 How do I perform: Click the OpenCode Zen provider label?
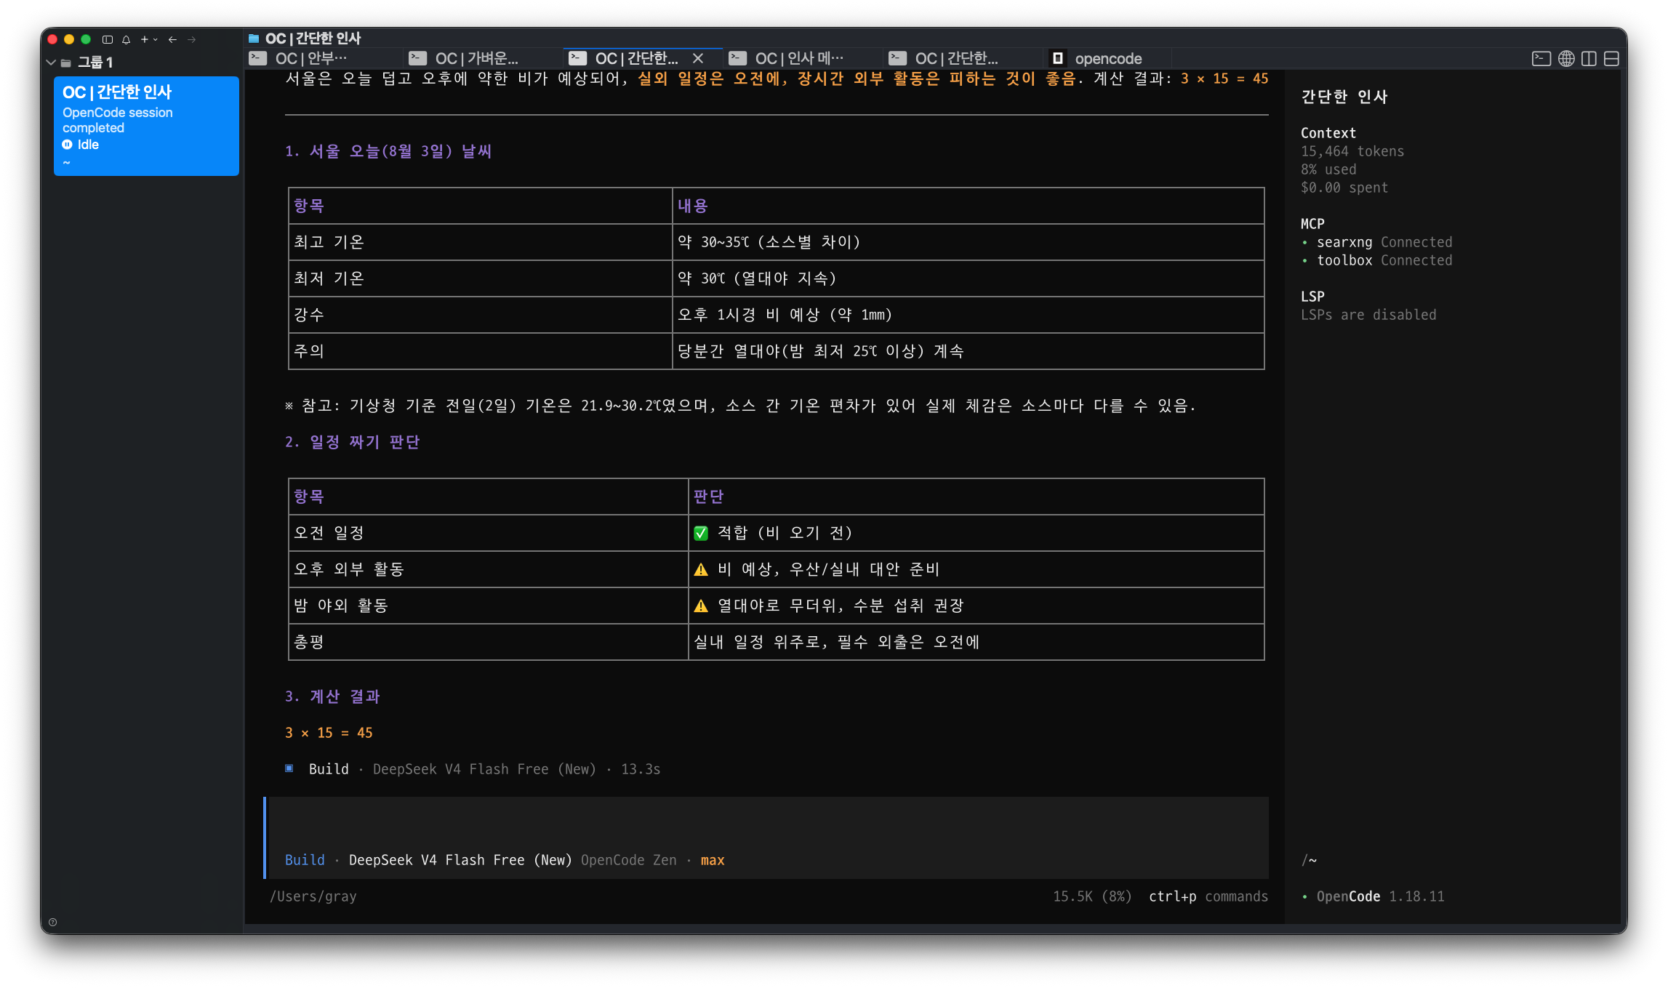click(x=628, y=860)
